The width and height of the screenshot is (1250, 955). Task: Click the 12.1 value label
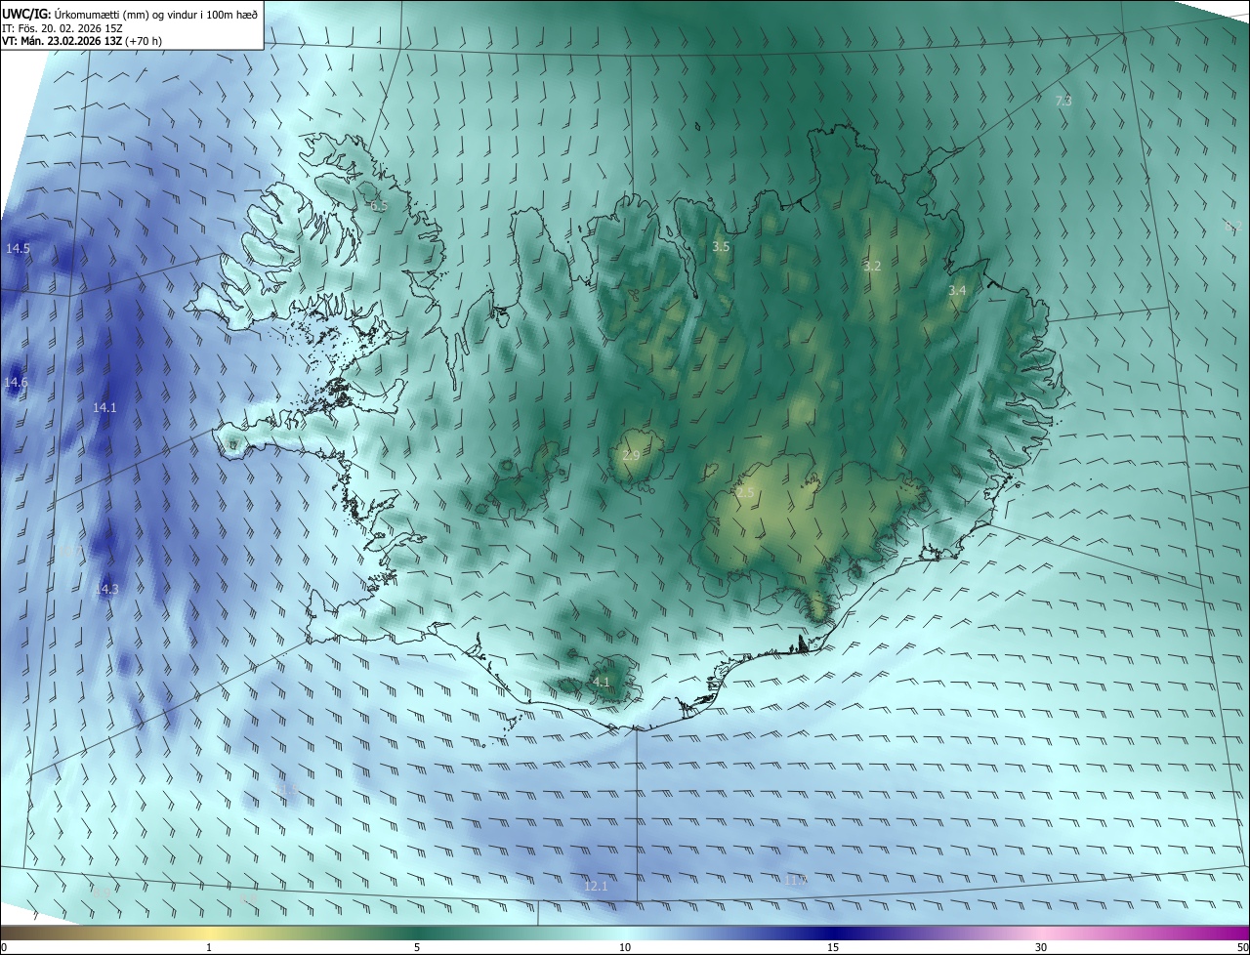(596, 887)
